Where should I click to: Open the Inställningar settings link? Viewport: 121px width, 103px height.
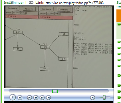pyautogui.click(x=14, y=3)
